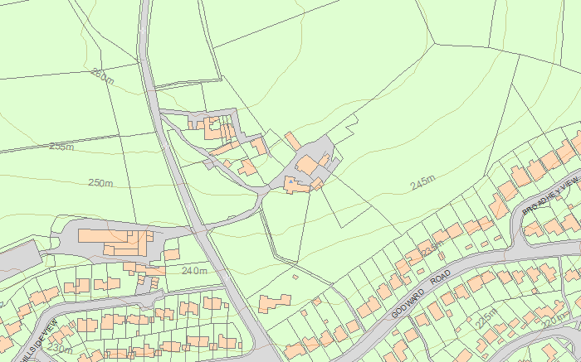This screenshot has height=362, width=581.
Task: Click the 240m contour label
Action: (x=194, y=271)
